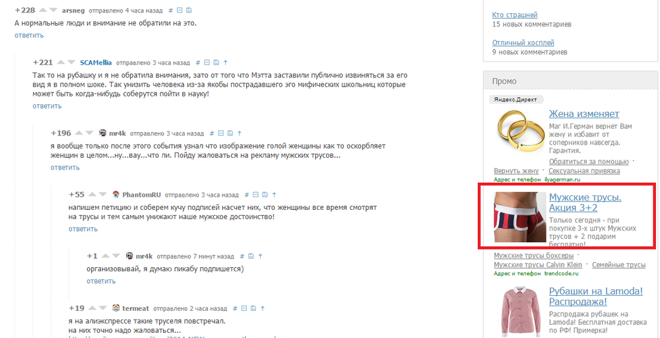Jump to parent with SCAMellia's up-arrow icon
Image resolution: width=660 pixels, height=338 pixels.
tap(225, 62)
